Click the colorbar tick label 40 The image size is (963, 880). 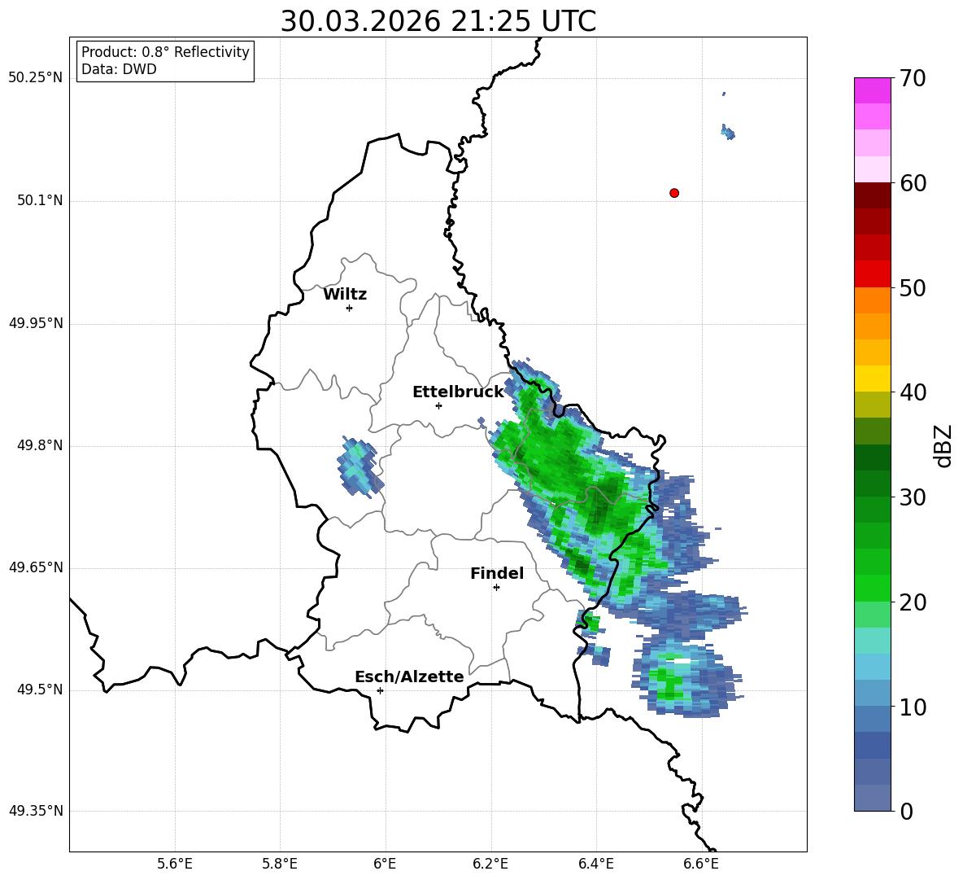(x=913, y=392)
